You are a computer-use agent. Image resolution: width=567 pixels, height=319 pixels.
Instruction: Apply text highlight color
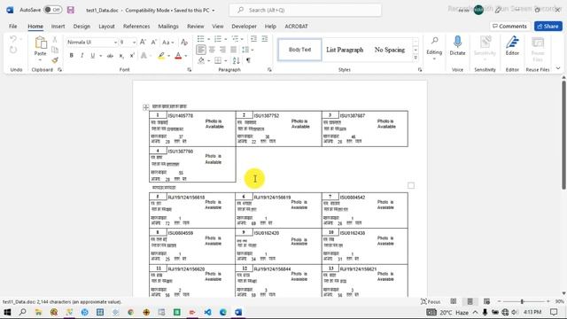click(x=161, y=56)
